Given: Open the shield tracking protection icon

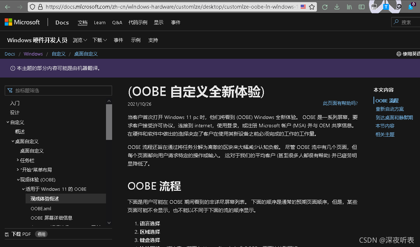Looking at the screenshot, I should tap(32, 7).
